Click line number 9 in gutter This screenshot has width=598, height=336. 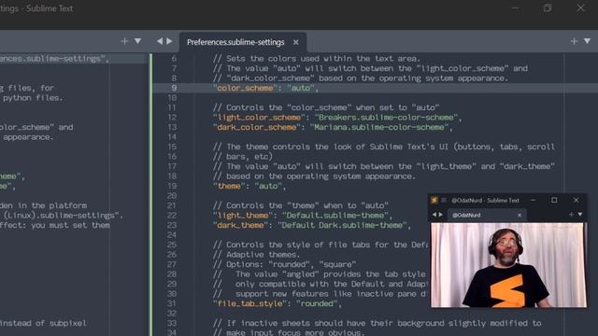[174, 88]
